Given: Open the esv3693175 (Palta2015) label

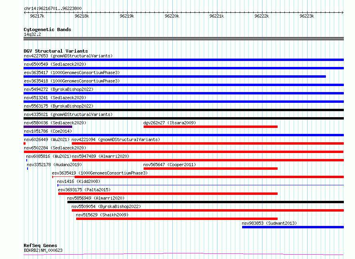Looking at the screenshot, I should 84,190.
